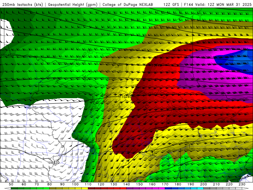253x190 pixels.
Task: Pick the magenta swatch just before 170
Action: (162, 188)
